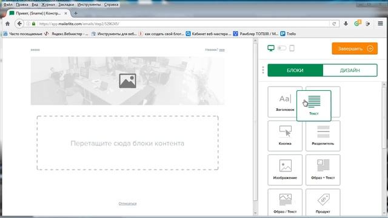Viewport: 388px width, 218px height.
Task: Open the Вид menu
Action: (35, 4)
